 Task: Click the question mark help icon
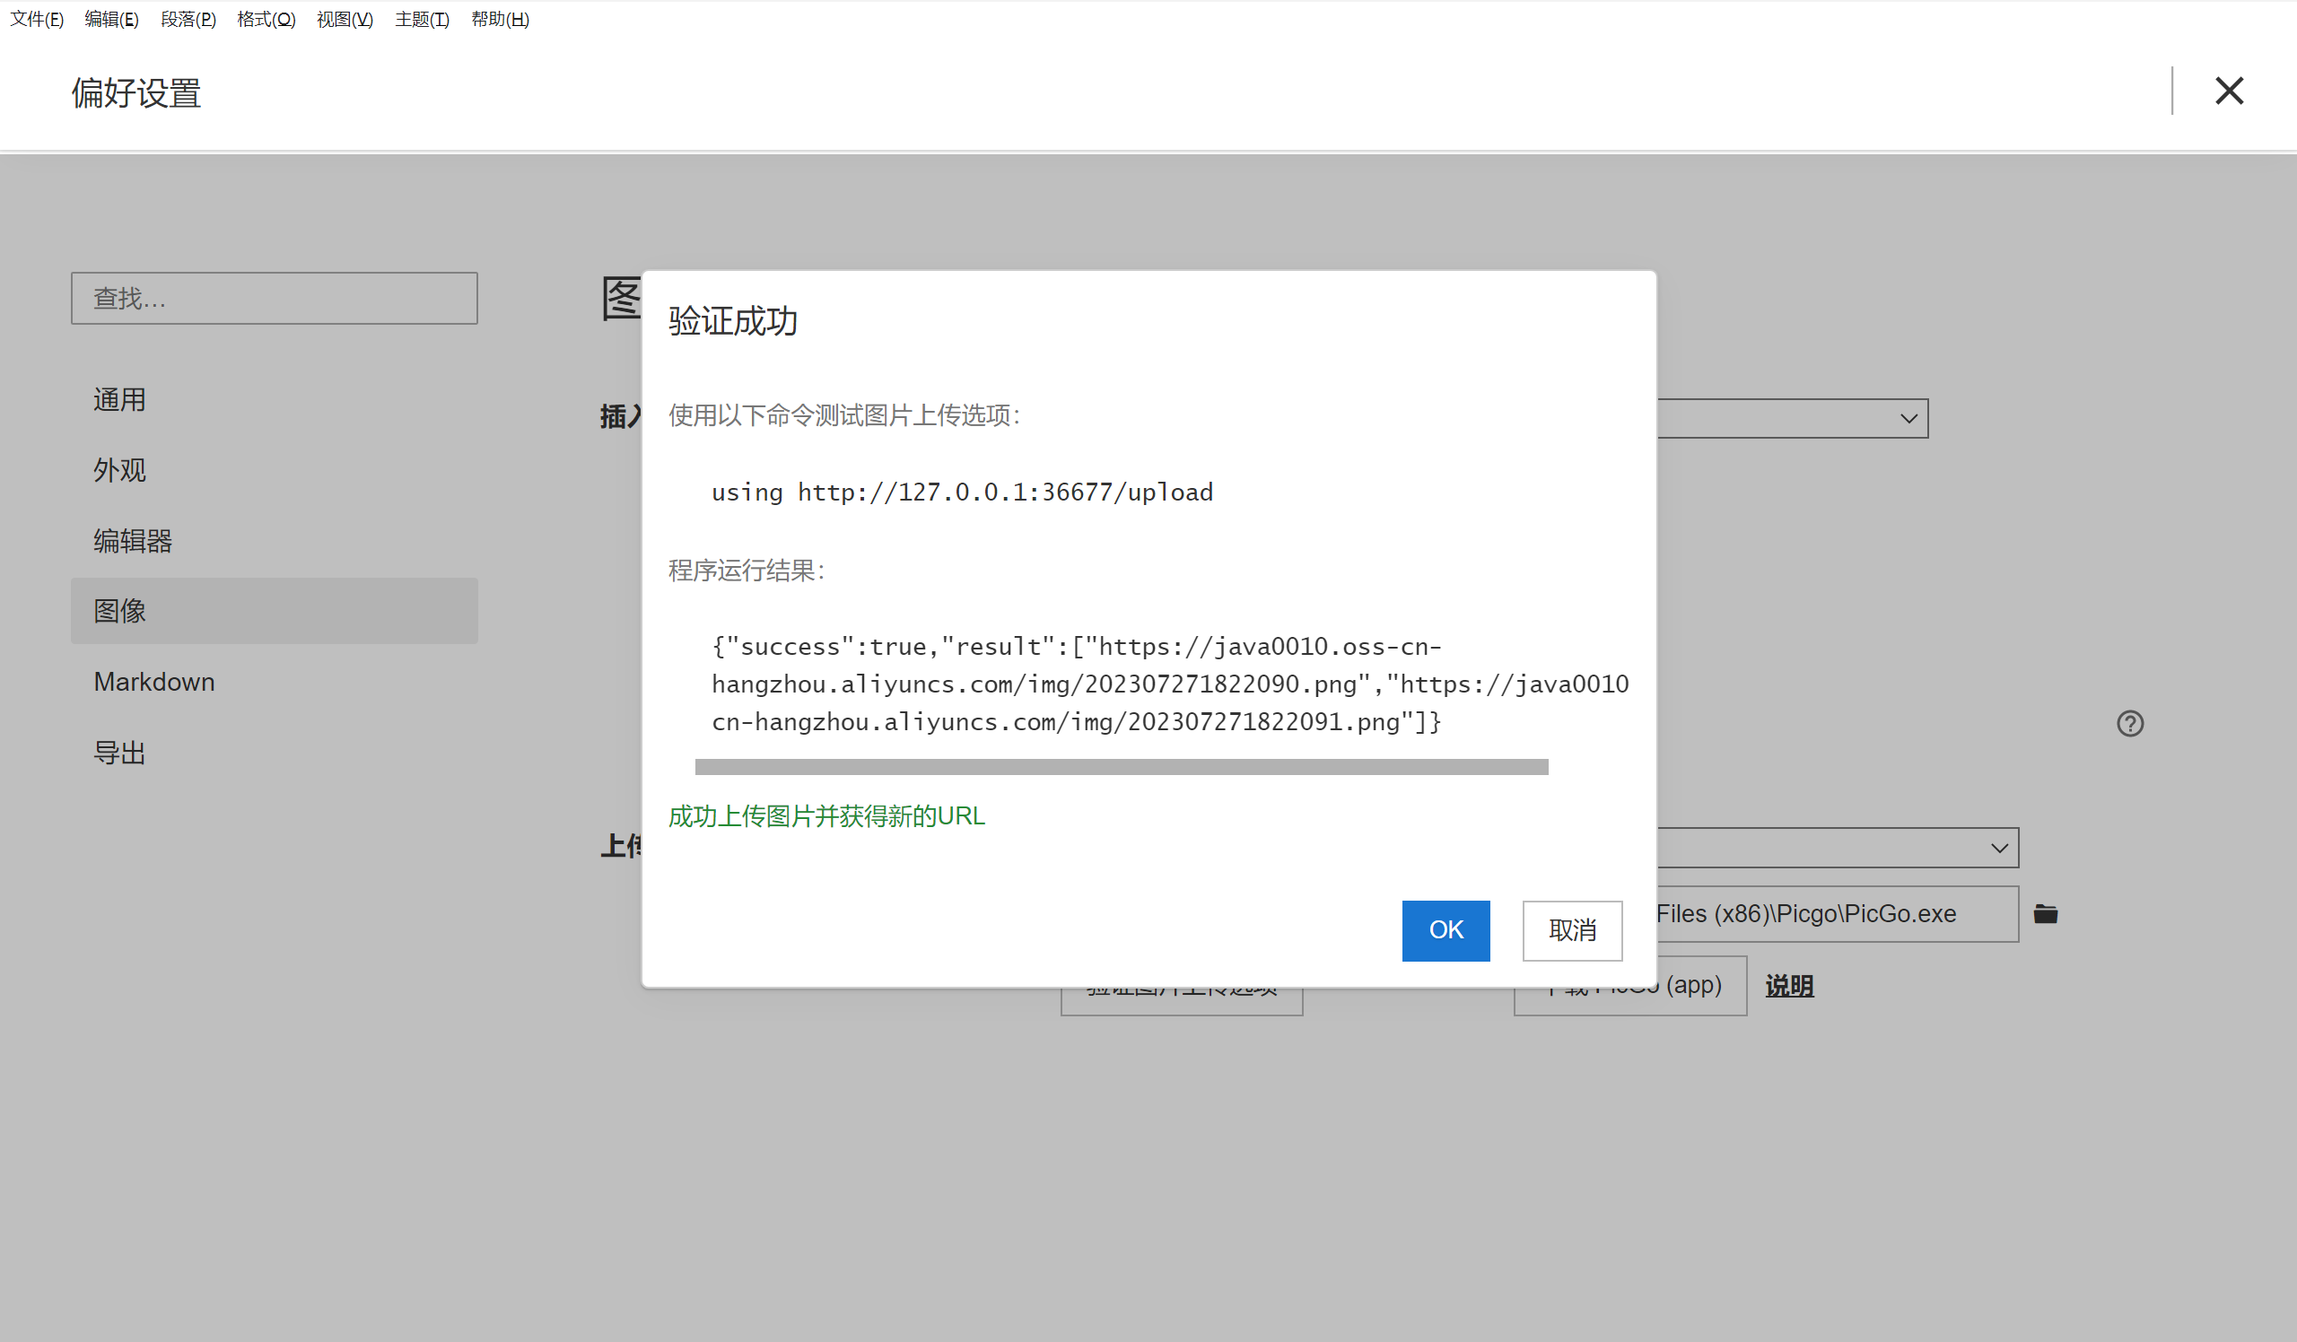(2129, 723)
